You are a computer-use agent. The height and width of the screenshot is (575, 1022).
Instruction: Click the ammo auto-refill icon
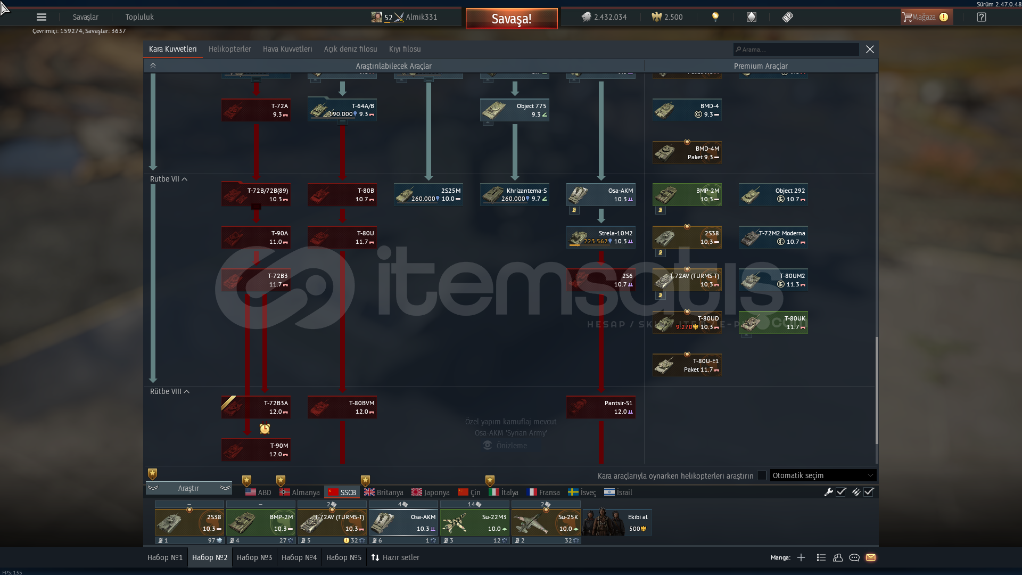point(856,492)
